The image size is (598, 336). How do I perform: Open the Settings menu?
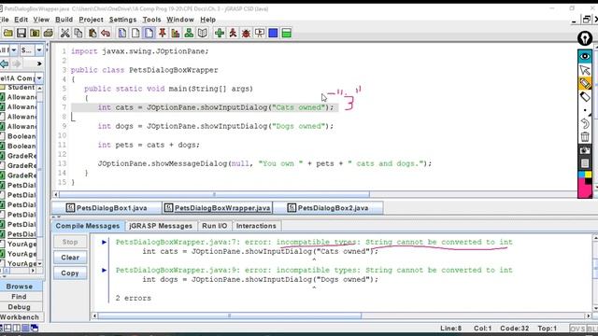point(122,20)
